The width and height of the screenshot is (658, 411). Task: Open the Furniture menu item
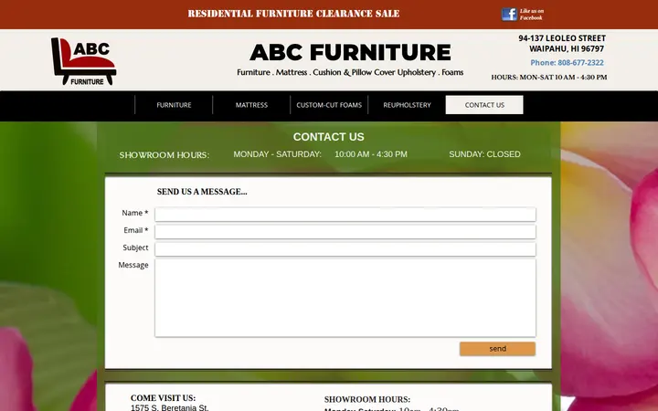click(174, 105)
